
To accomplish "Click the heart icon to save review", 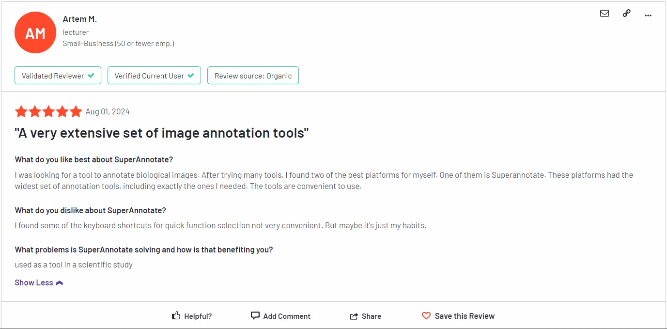I will pyautogui.click(x=426, y=315).
